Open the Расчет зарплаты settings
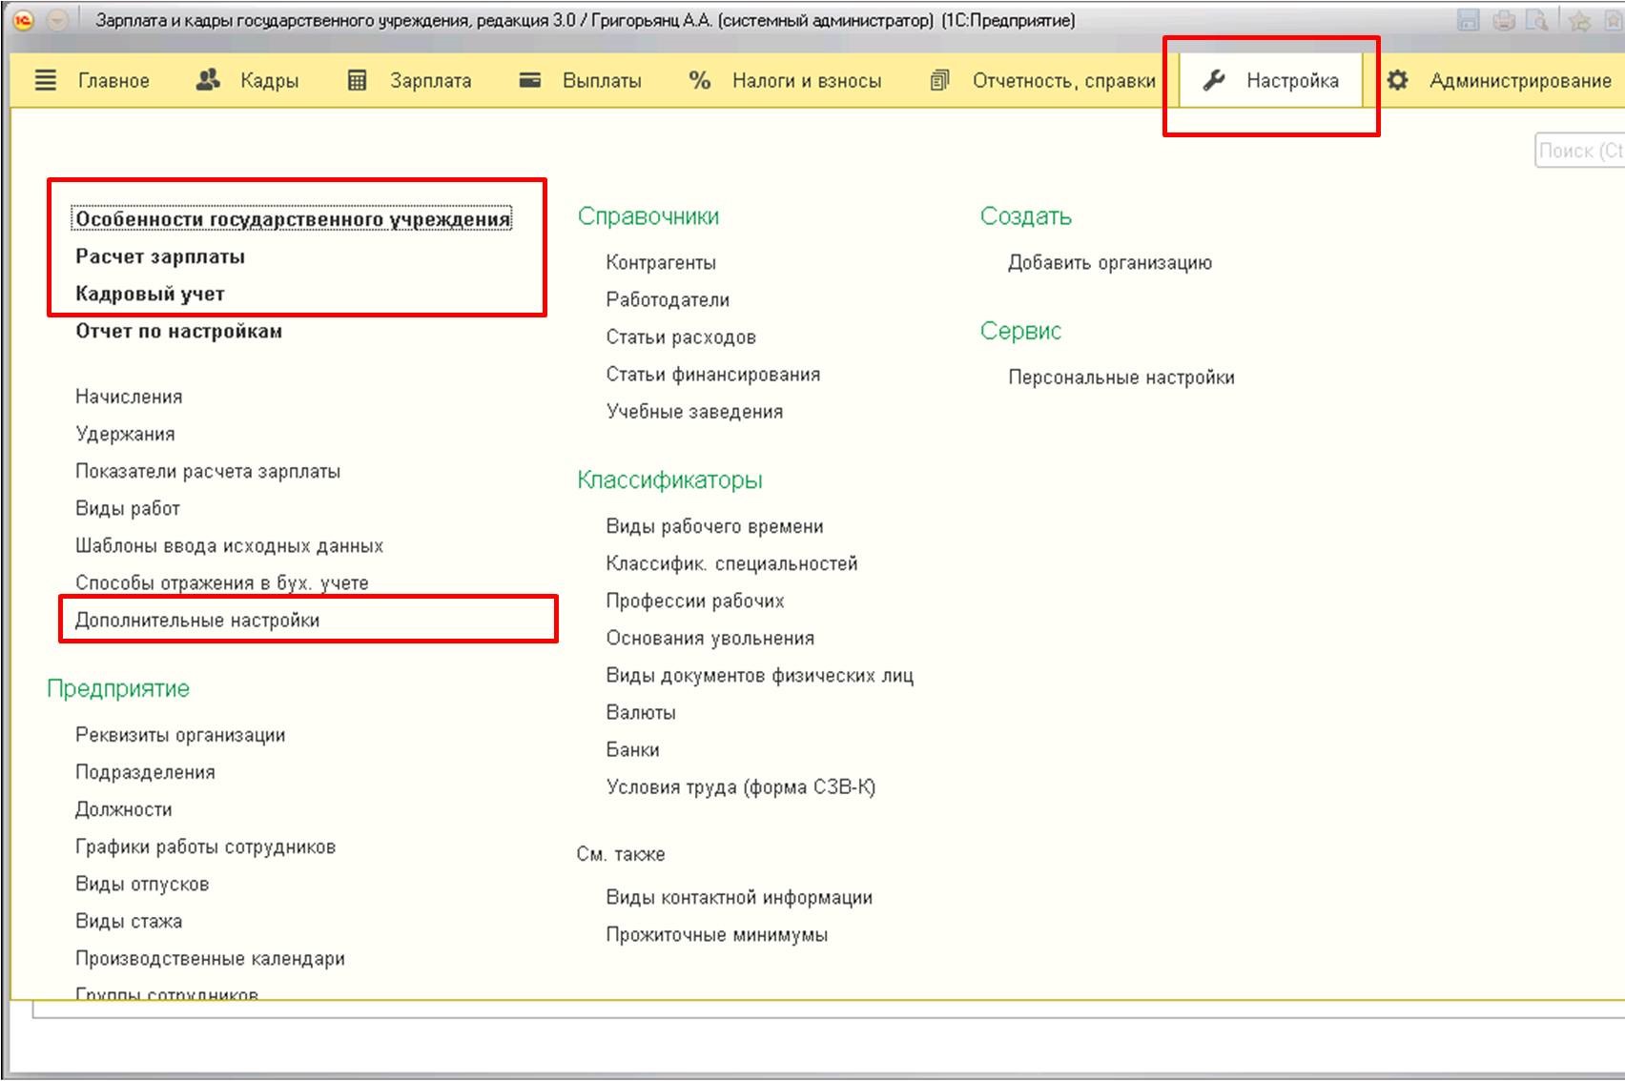 [x=160, y=256]
